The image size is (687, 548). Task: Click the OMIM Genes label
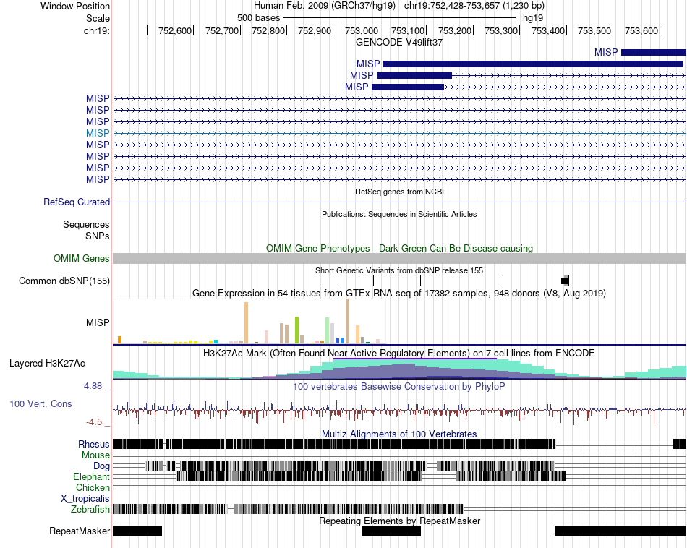[81, 258]
